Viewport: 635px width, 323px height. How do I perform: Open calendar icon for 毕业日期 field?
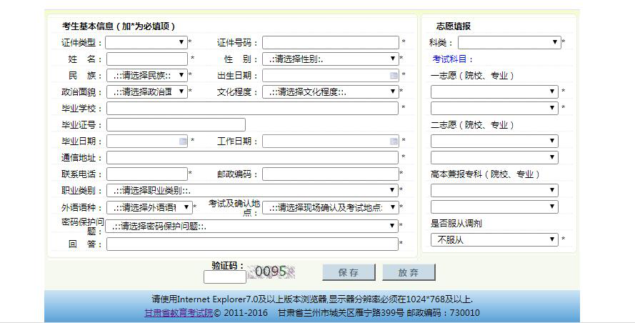point(183,141)
